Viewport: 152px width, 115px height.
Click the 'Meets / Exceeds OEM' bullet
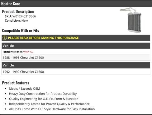pyautogui.click(x=24, y=89)
